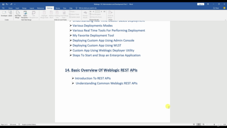
Task: Open the Select Recipients dropdown
Action: click(x=25, y=15)
